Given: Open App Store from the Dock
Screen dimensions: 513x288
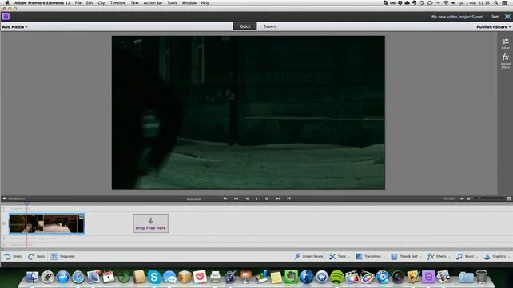Looking at the screenshot, I should [63, 277].
